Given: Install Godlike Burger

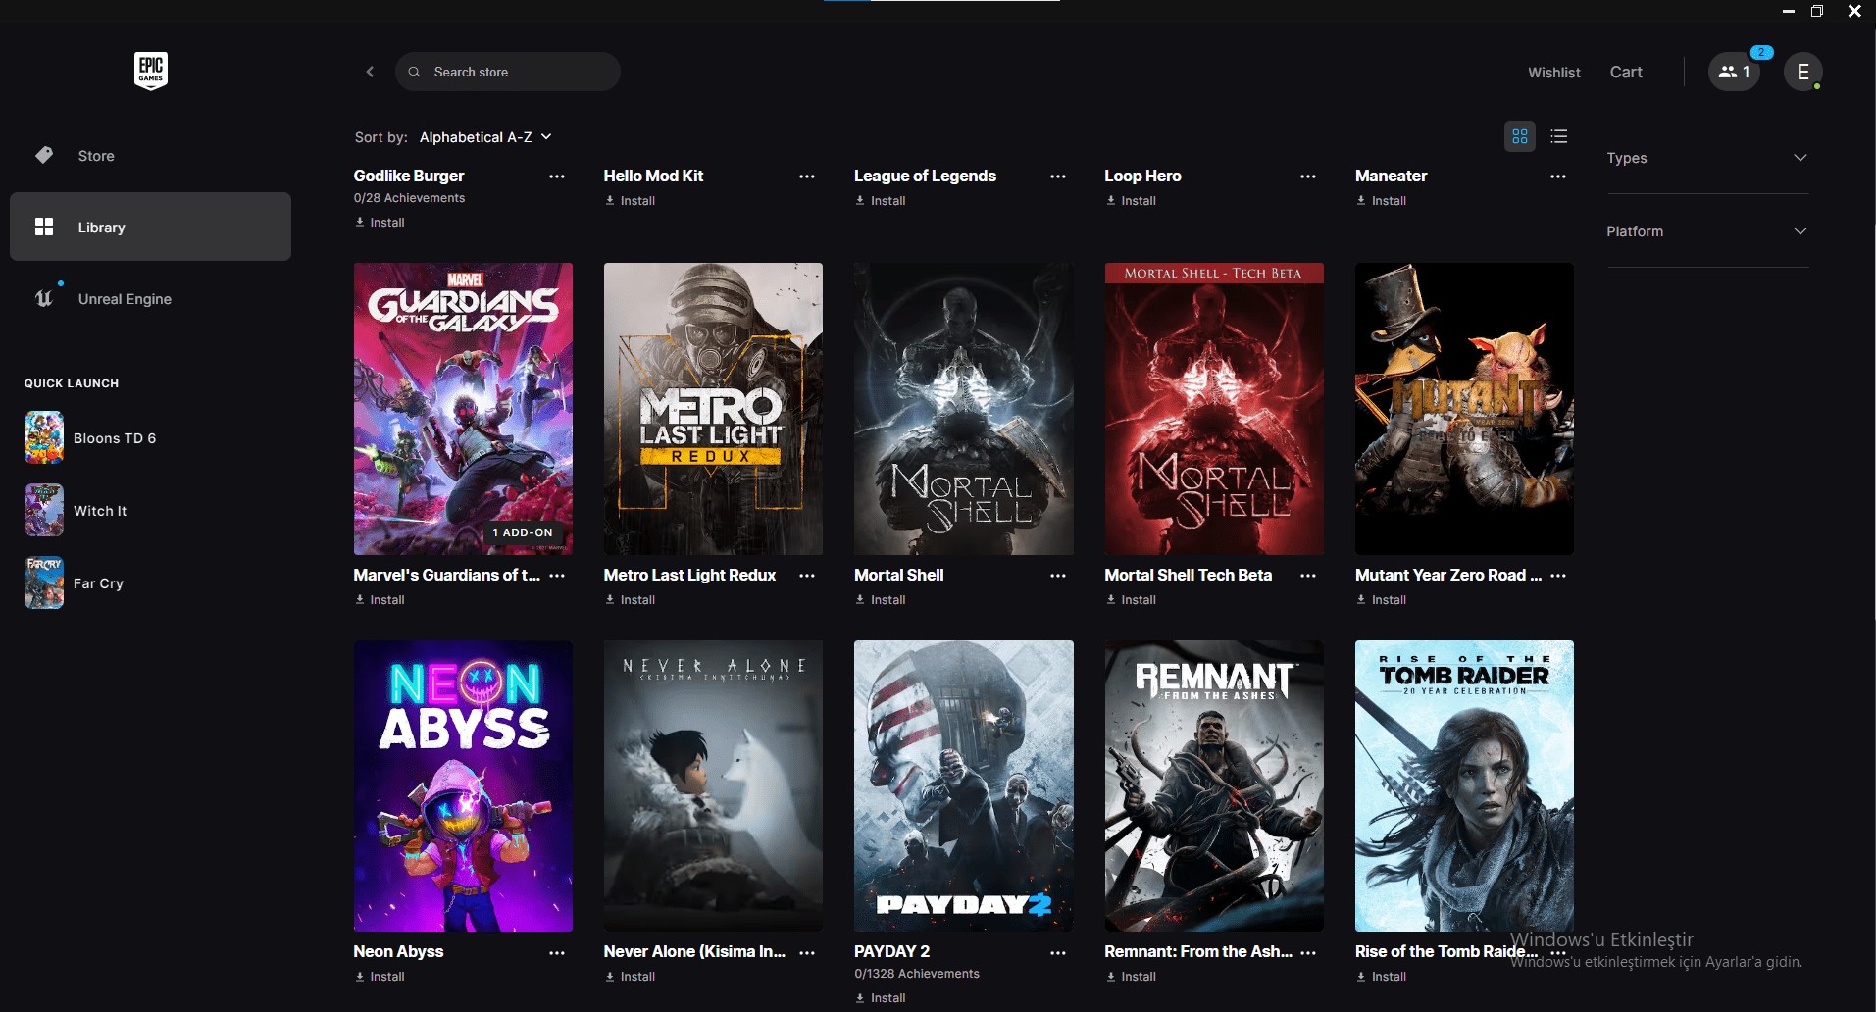Looking at the screenshot, I should coord(380,223).
